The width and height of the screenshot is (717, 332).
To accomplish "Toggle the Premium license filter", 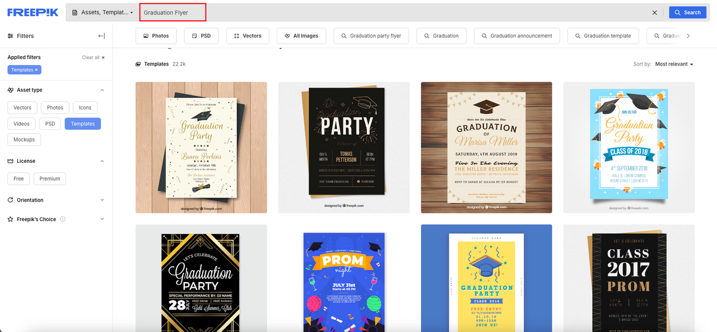I will tap(50, 179).
